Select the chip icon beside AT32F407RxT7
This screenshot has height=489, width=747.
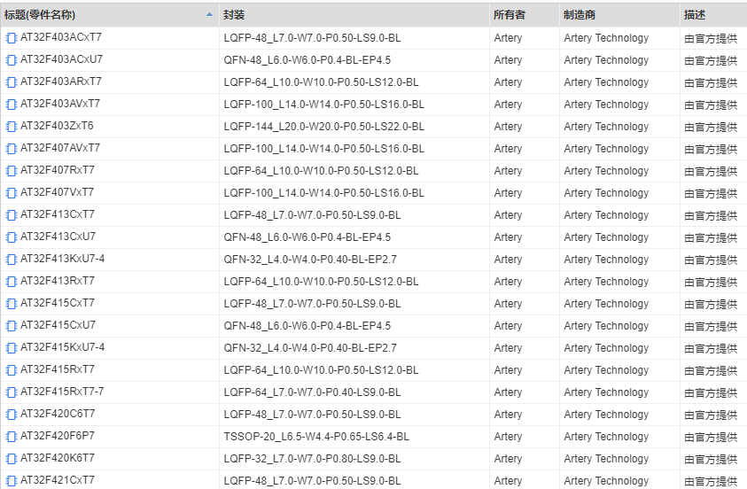(x=12, y=171)
